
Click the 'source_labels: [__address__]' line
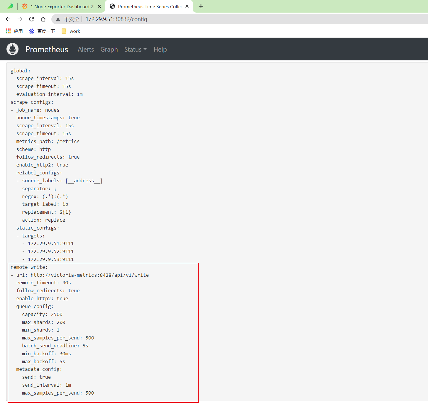[x=62, y=181]
